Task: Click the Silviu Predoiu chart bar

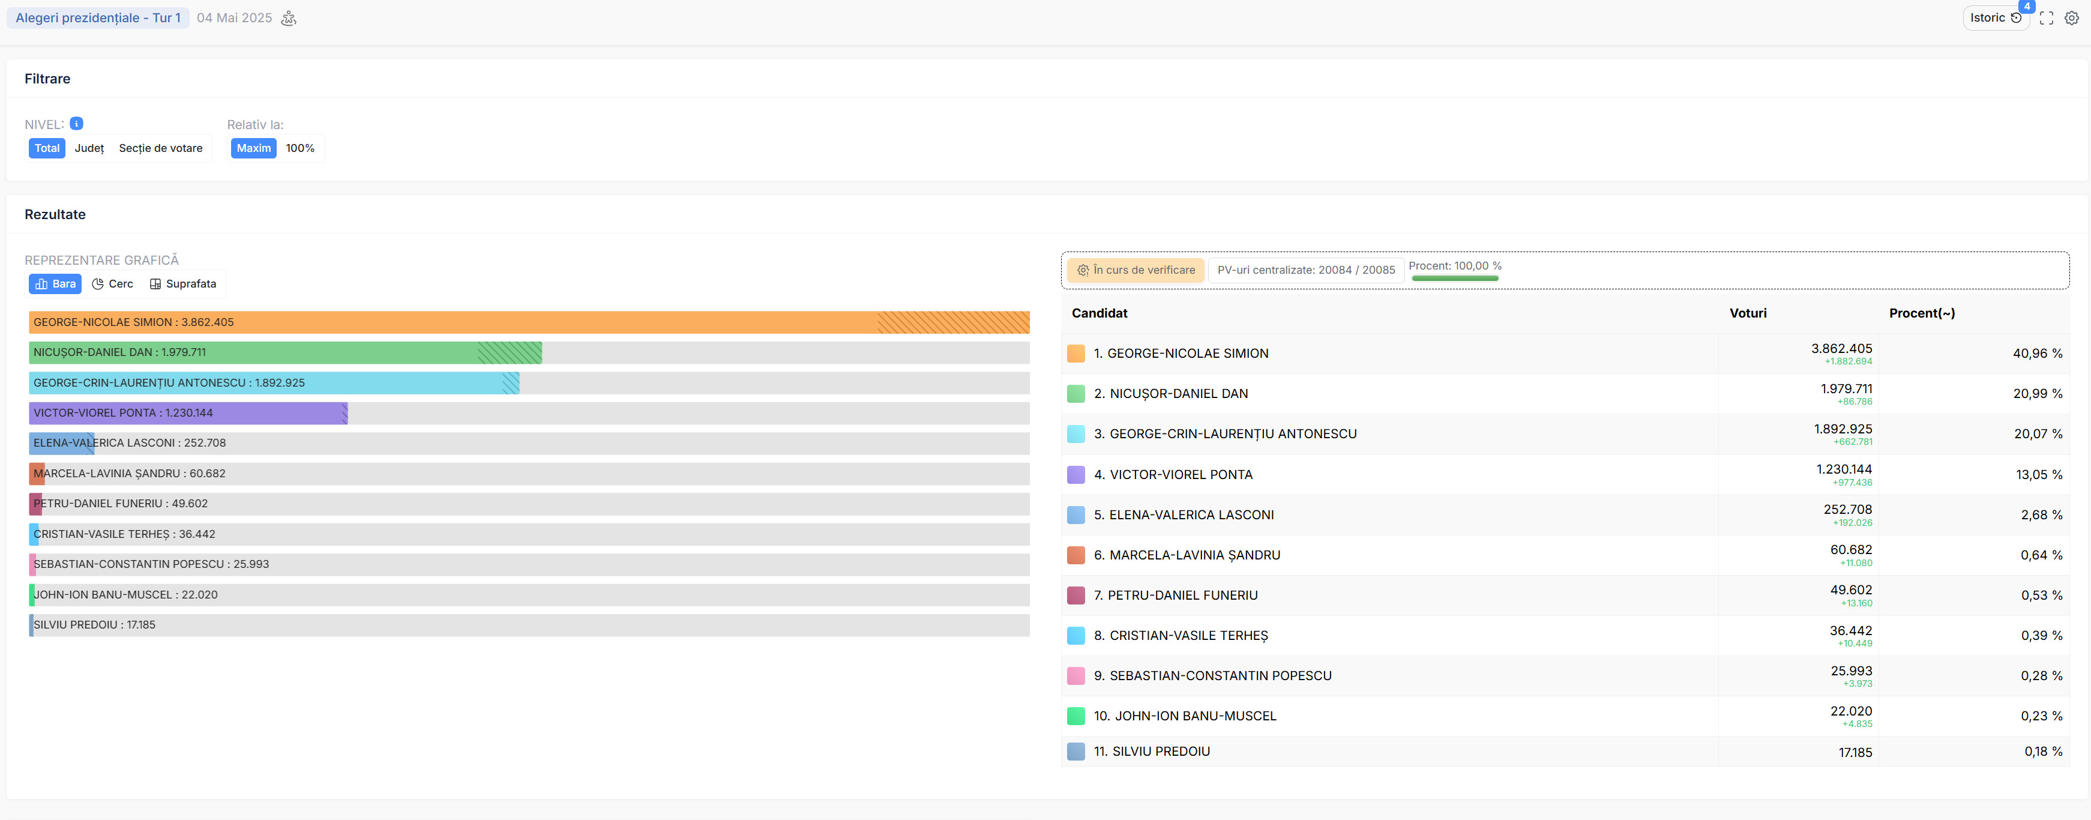Action: pyautogui.click(x=32, y=624)
